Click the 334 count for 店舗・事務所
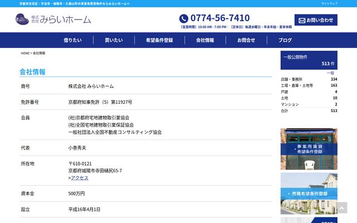The image size is (357, 223). (x=334, y=79)
